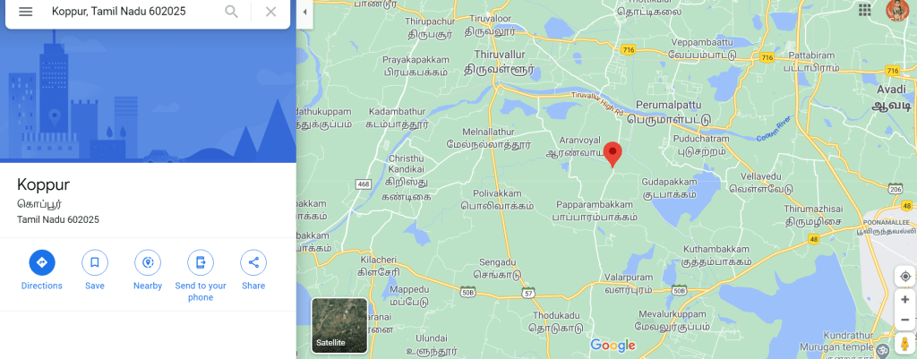Open the hamburger main menu
The image size is (917, 359).
tap(25, 12)
